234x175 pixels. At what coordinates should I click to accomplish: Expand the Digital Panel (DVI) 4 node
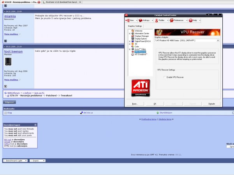click(130, 41)
